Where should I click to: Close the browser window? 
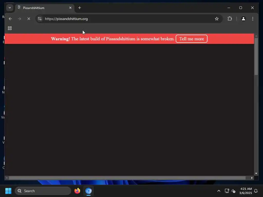(252, 8)
